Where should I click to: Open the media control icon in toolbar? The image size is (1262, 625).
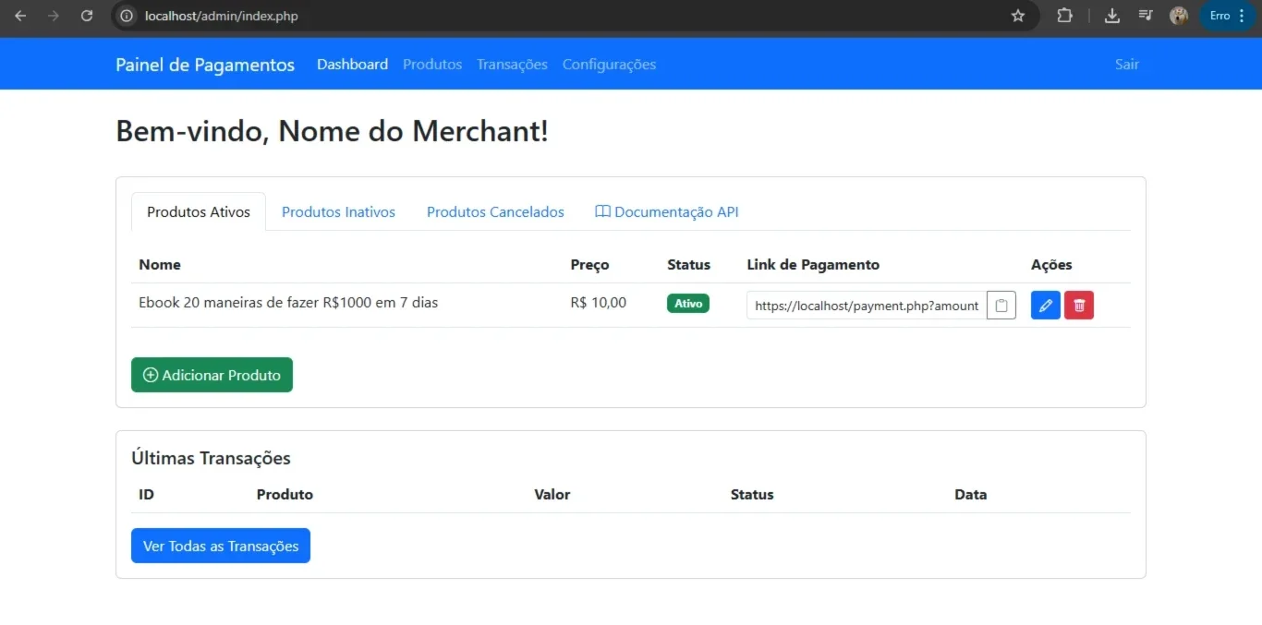[x=1146, y=16]
